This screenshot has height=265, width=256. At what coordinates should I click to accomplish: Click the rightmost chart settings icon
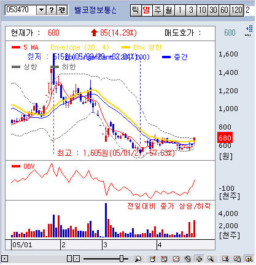click(249, 259)
